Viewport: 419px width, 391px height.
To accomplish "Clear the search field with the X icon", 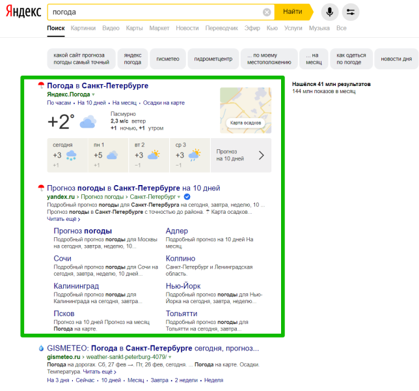I will click(x=267, y=12).
